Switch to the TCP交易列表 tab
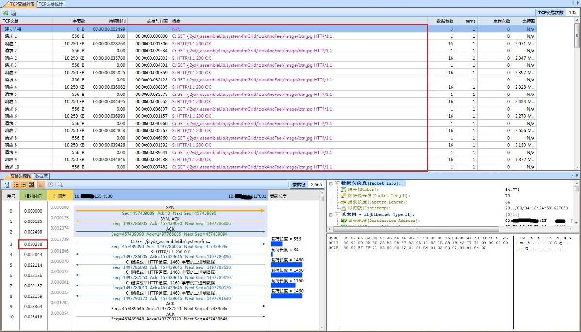581x332 pixels. click(20, 4)
